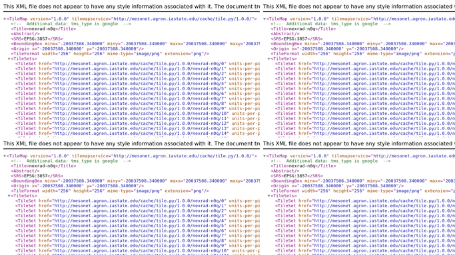Click the Origin element in top-right pane

click(x=337, y=49)
